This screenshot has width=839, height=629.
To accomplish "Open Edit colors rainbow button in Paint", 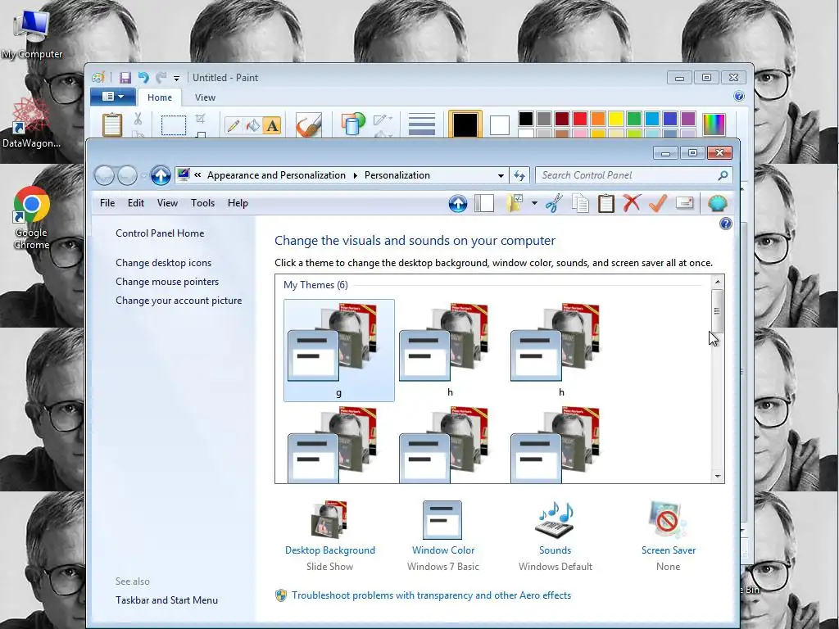I will pos(714,124).
